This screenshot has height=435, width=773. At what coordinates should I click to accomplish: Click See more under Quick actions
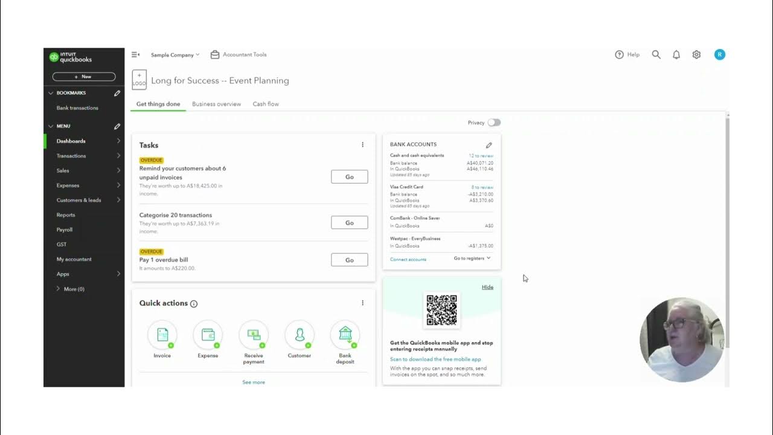254,382
